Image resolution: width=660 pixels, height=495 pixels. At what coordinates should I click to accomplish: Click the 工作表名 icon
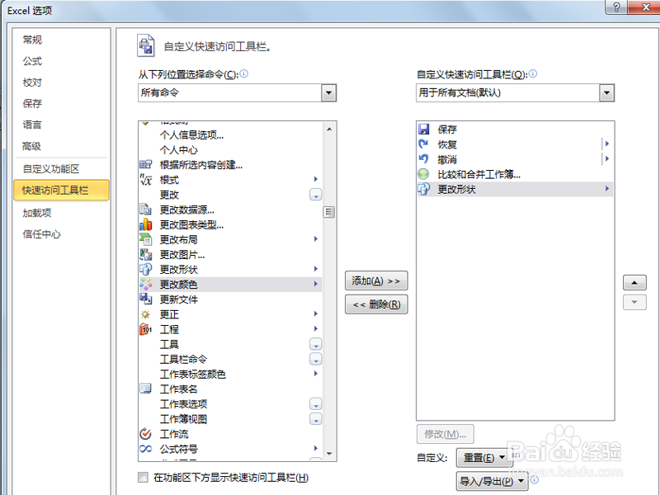click(146, 389)
